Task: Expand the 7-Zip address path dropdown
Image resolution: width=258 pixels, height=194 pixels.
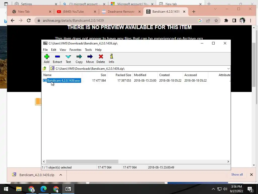Action: 228,69
